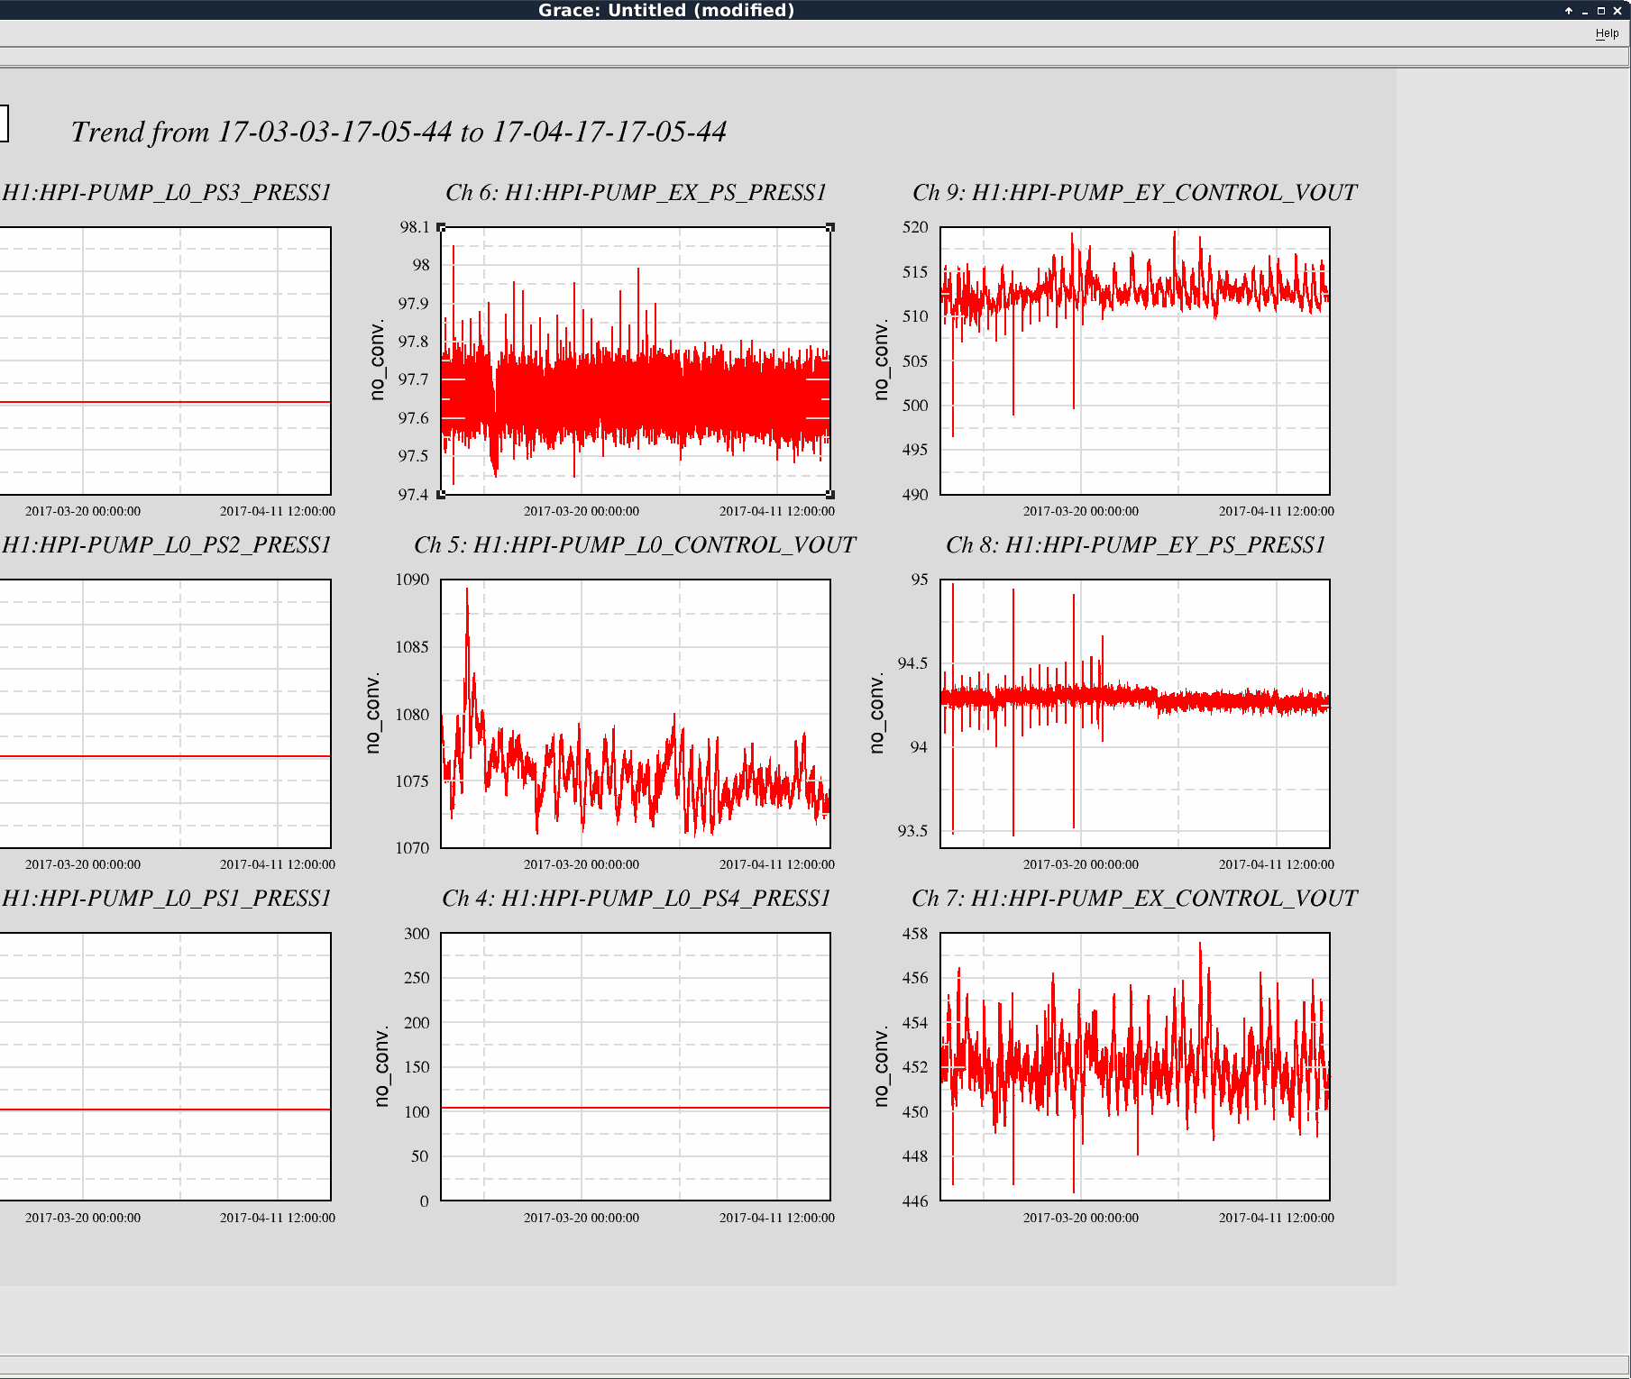Click the Grace window title bar
This screenshot has width=1631, height=1379.
tap(666, 10)
